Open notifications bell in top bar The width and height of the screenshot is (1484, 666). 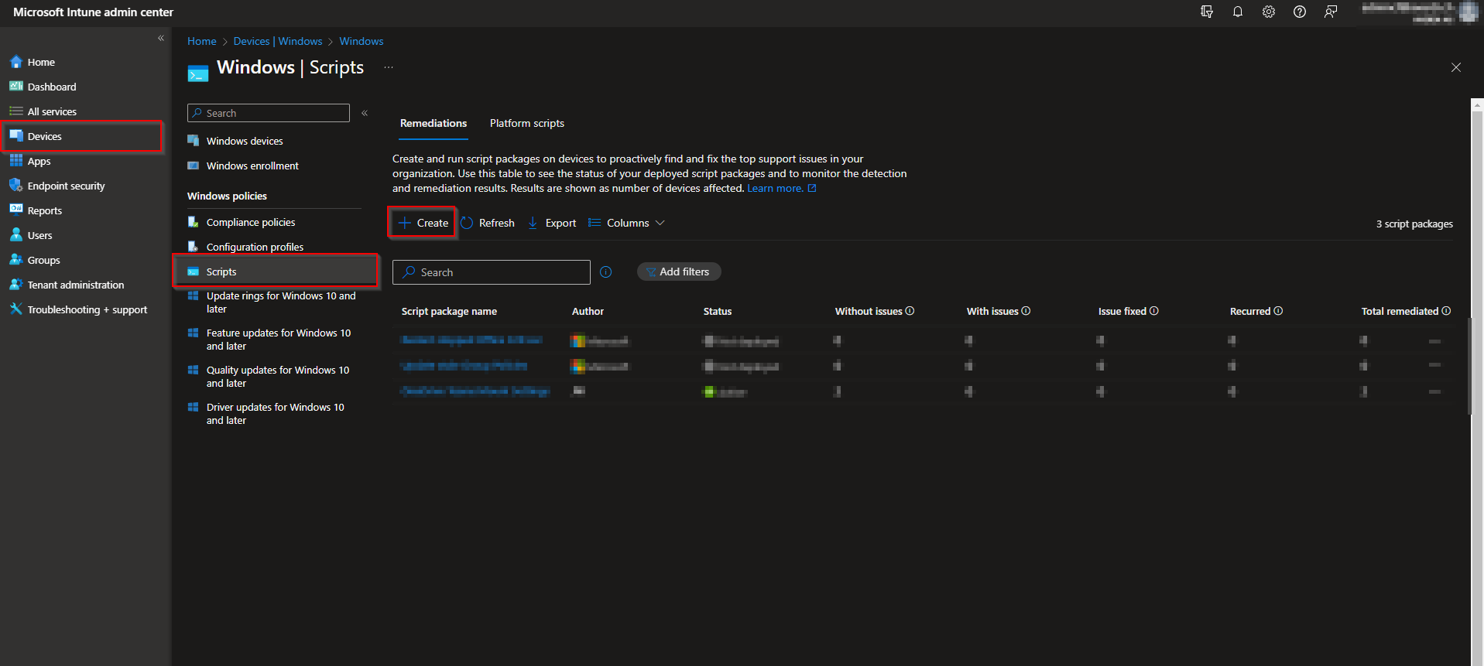tap(1238, 12)
